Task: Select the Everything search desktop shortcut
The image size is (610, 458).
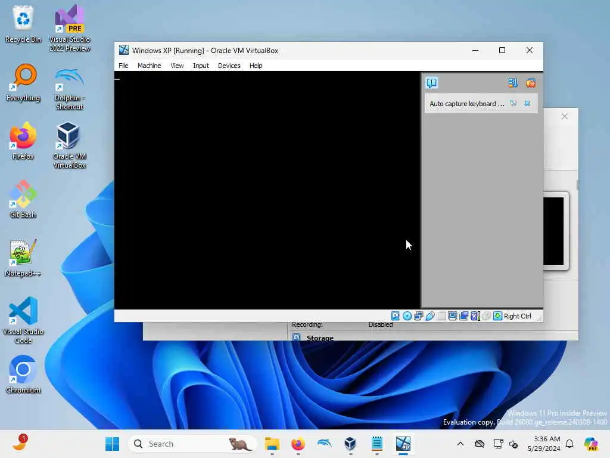Action: [23, 82]
